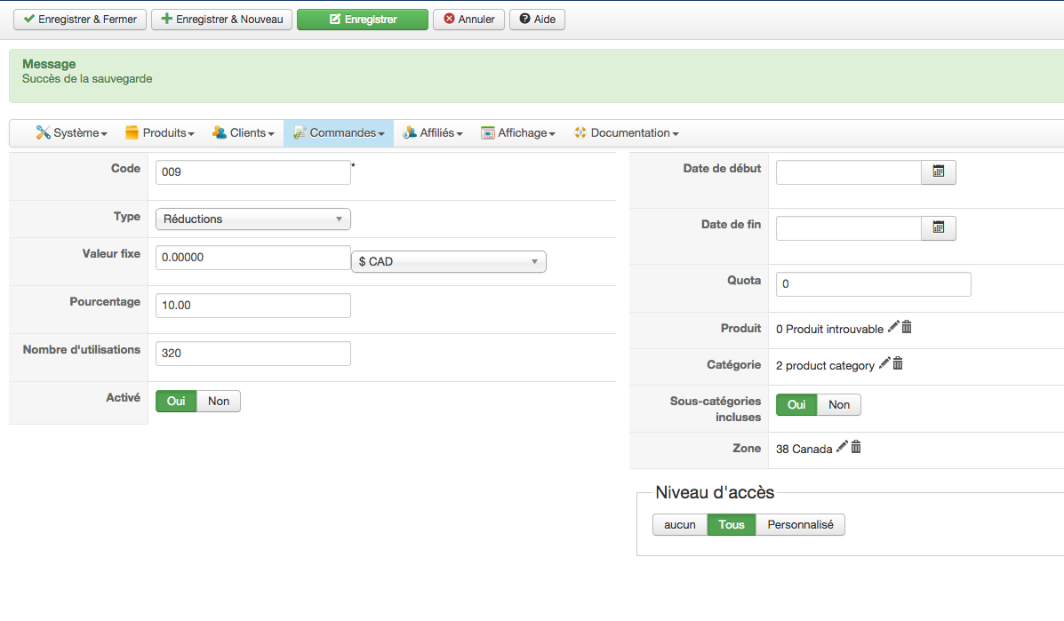
Task: Enable Sous-catégories incluses with Oui
Action: point(796,405)
